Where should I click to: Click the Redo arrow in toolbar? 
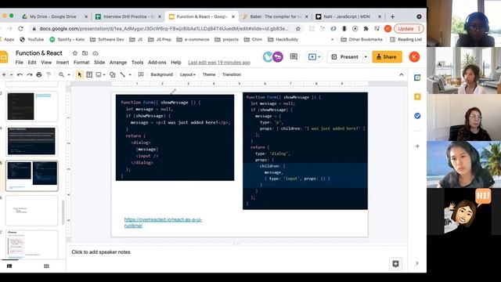(30, 74)
